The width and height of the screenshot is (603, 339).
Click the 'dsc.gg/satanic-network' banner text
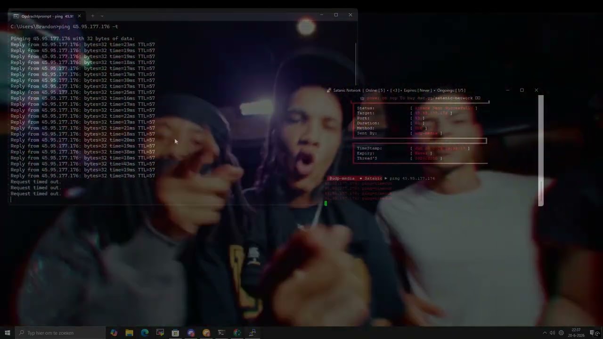445,98
